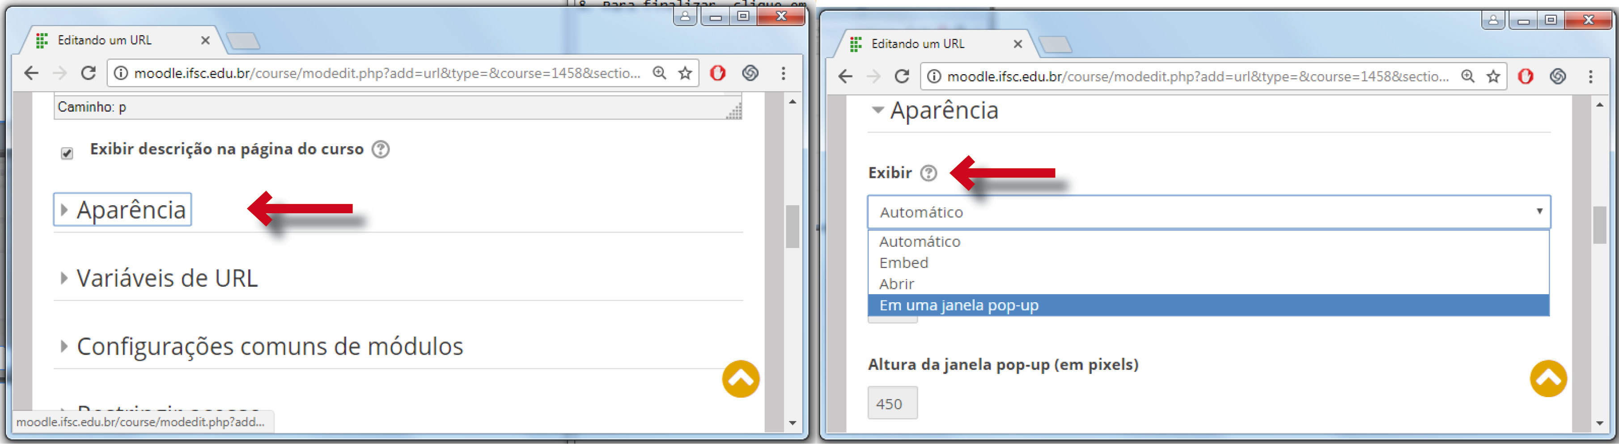This screenshot has height=444, width=1619.
Task: Bookmark page with star in left window
Action: pyautogui.click(x=685, y=73)
